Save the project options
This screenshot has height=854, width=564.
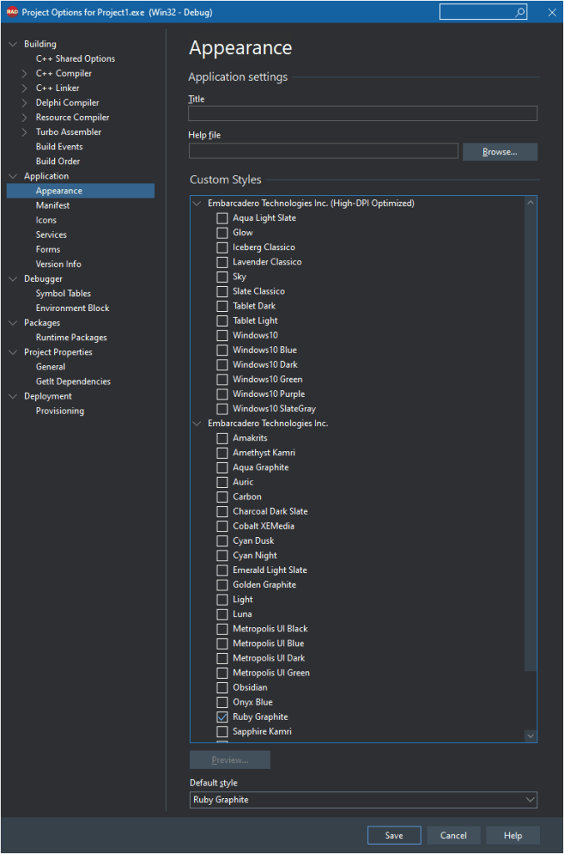[x=394, y=836]
